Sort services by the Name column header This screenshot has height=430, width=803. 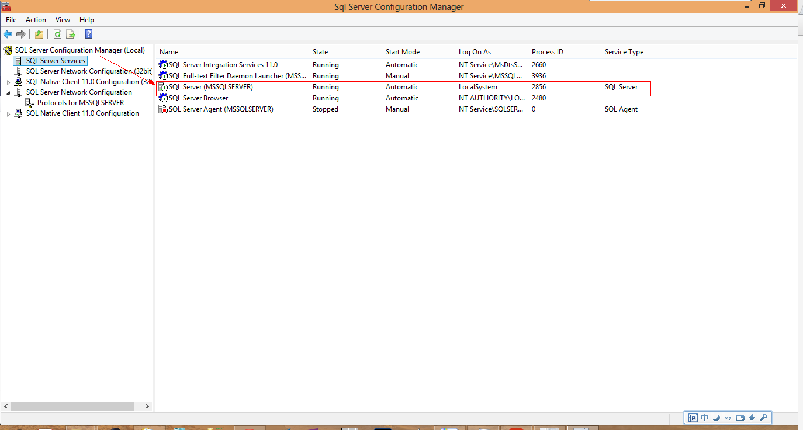tap(233, 52)
